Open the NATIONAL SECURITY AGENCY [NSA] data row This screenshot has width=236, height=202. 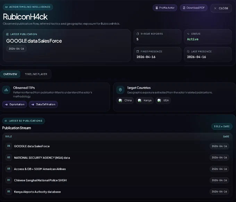coord(117,158)
